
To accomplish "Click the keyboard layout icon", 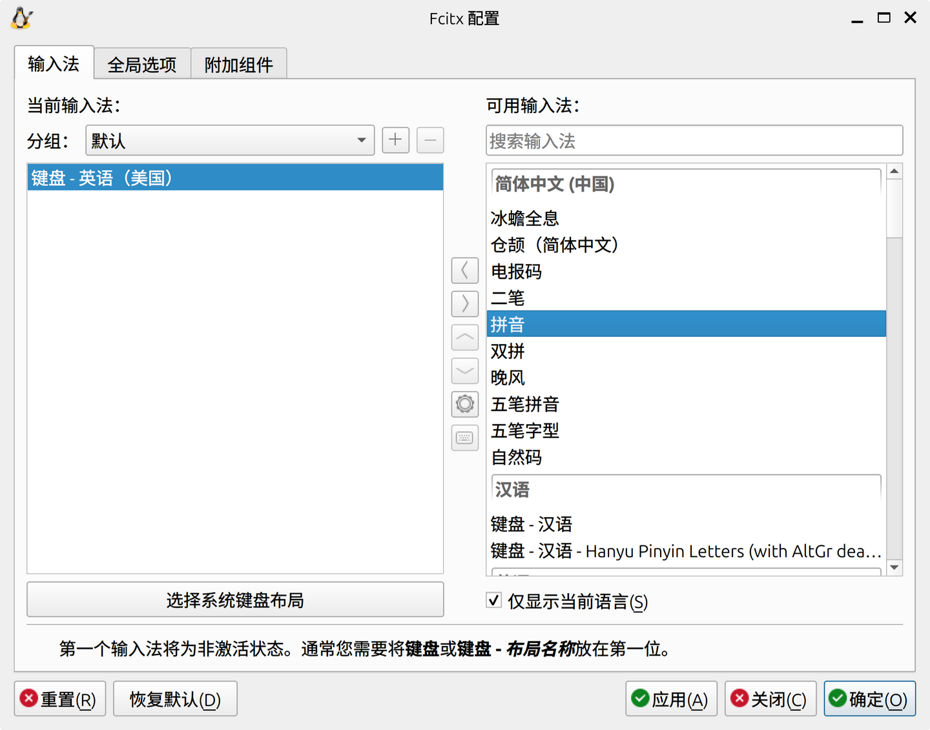I will [464, 438].
